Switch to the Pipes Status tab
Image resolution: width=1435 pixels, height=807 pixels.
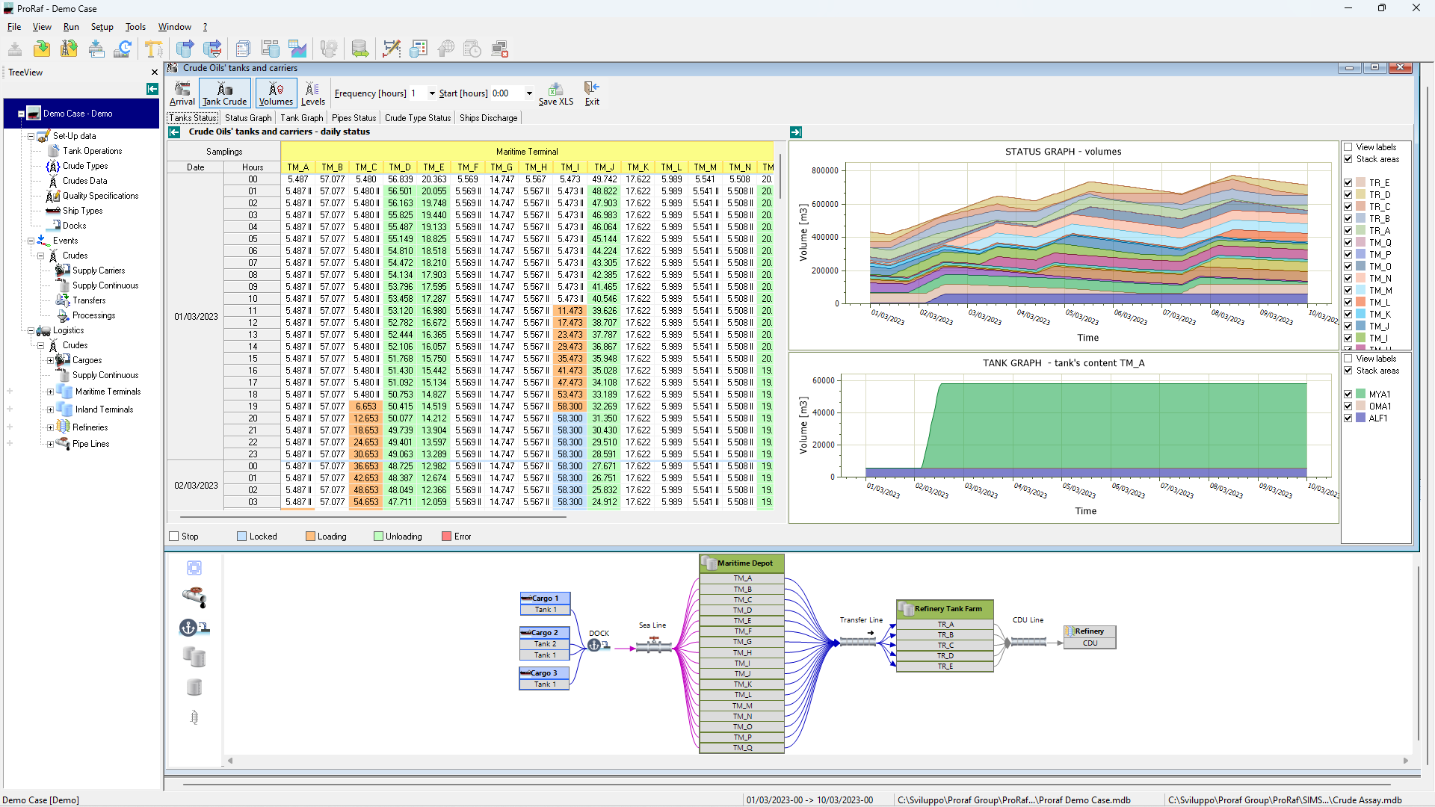tap(354, 118)
